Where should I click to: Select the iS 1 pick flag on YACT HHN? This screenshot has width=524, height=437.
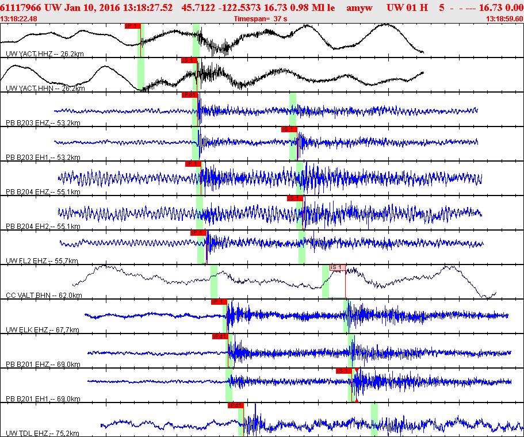189,60
